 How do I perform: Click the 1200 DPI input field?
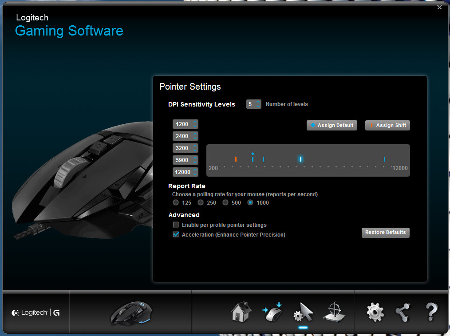[x=186, y=124]
